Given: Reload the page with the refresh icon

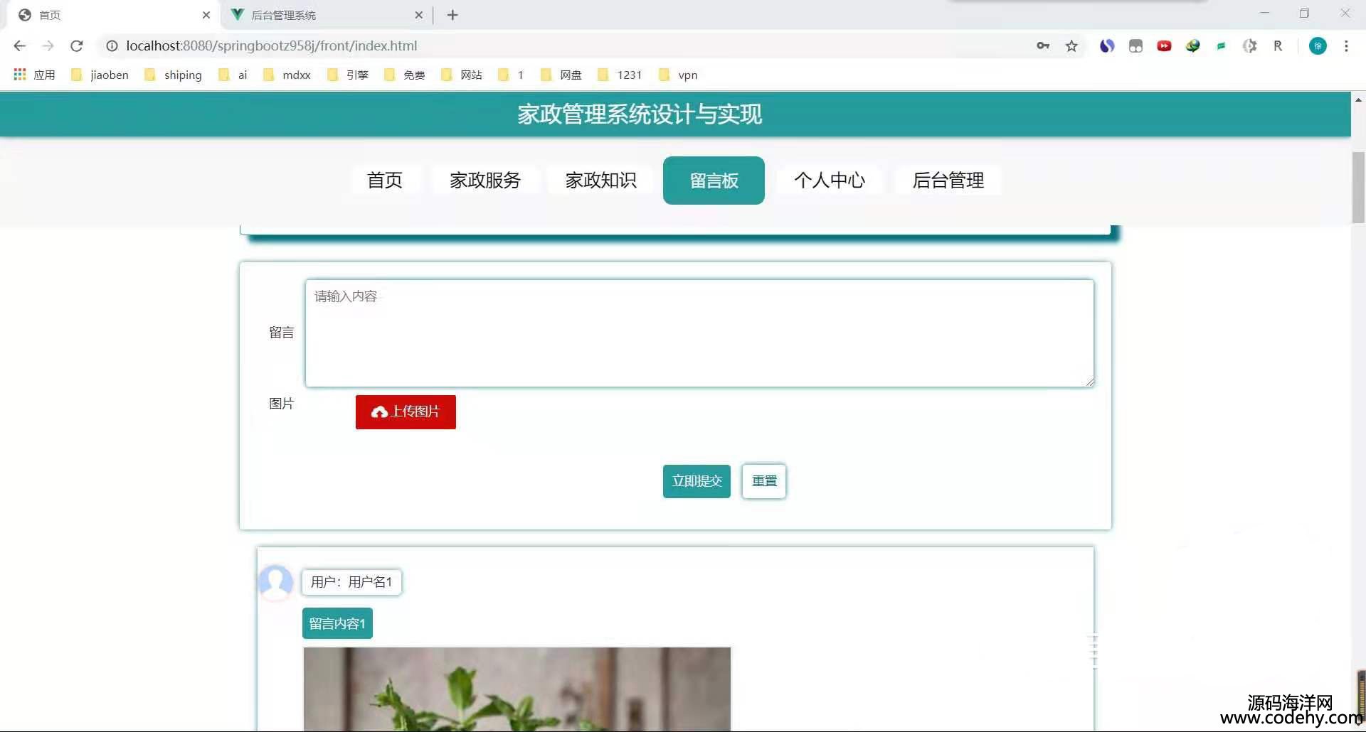Looking at the screenshot, I should pyautogui.click(x=77, y=46).
